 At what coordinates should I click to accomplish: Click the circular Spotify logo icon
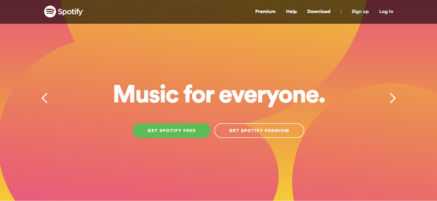pos(50,12)
